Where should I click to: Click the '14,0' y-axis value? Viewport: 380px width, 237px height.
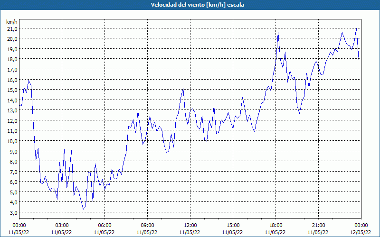(12, 100)
